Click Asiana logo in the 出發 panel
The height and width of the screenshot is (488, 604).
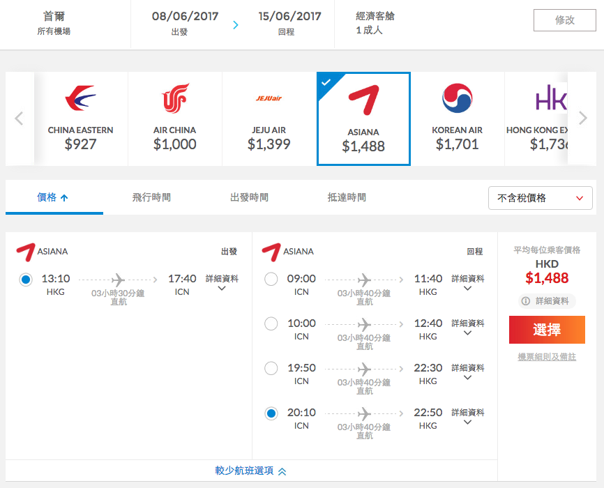[x=26, y=252]
